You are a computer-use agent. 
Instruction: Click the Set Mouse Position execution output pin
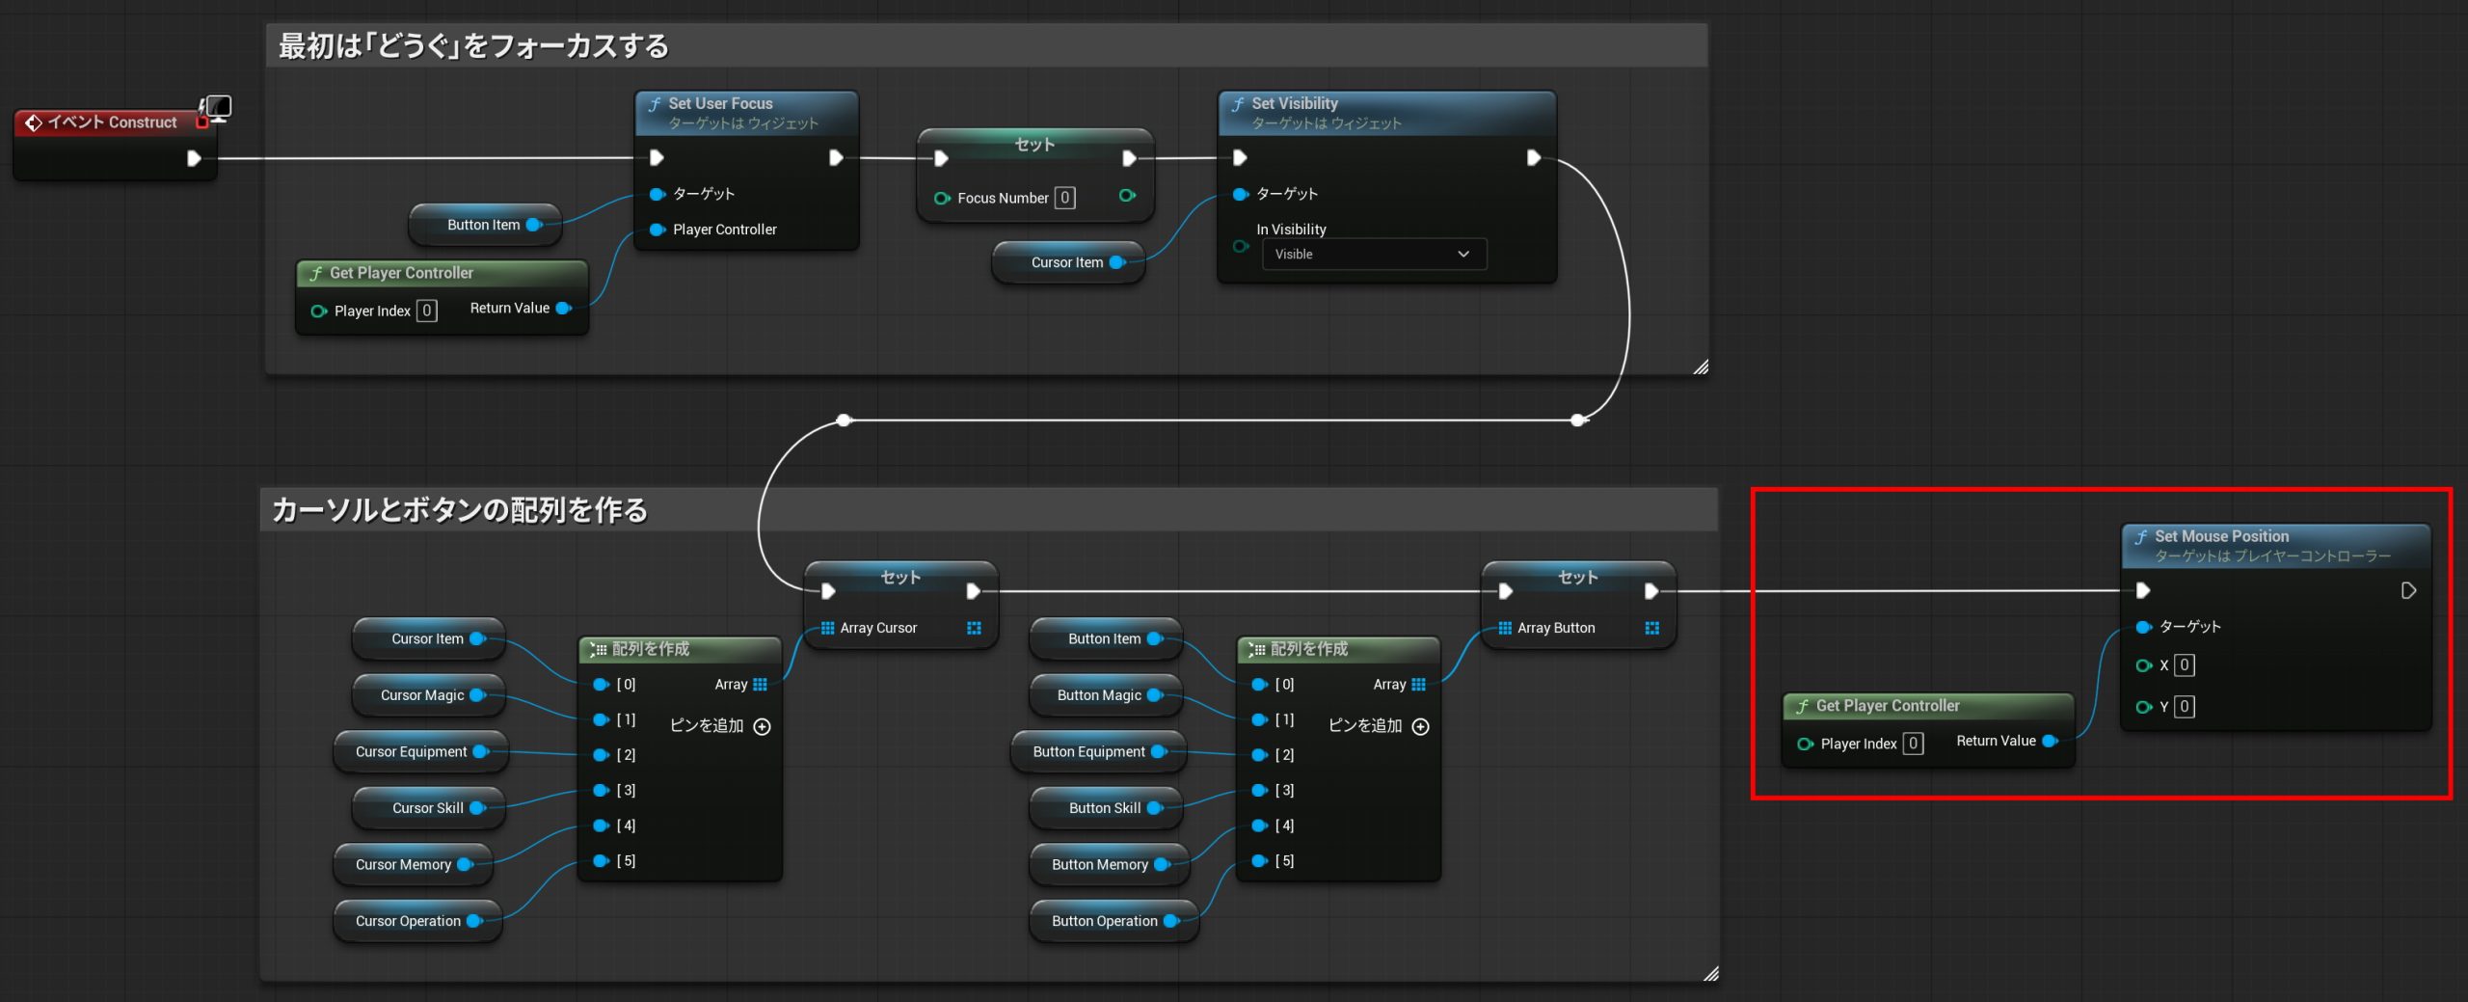[2407, 590]
